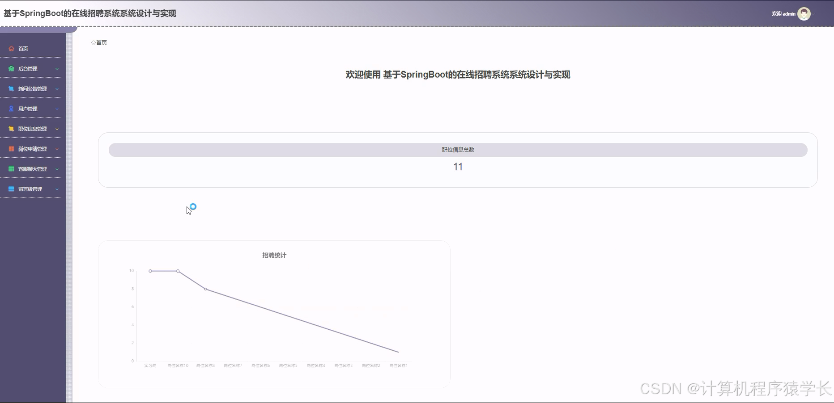Click the 新闻公告管理 blue icon
The height and width of the screenshot is (403, 834).
[x=11, y=88]
